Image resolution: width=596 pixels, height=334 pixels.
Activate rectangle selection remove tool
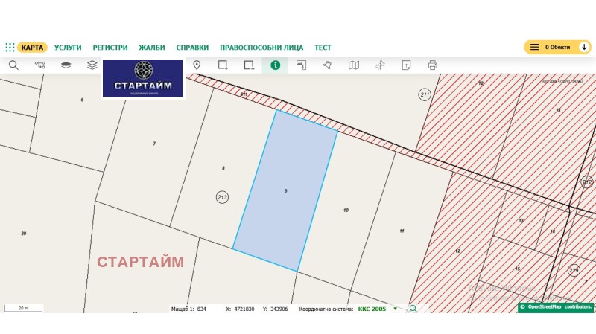pyautogui.click(x=249, y=65)
